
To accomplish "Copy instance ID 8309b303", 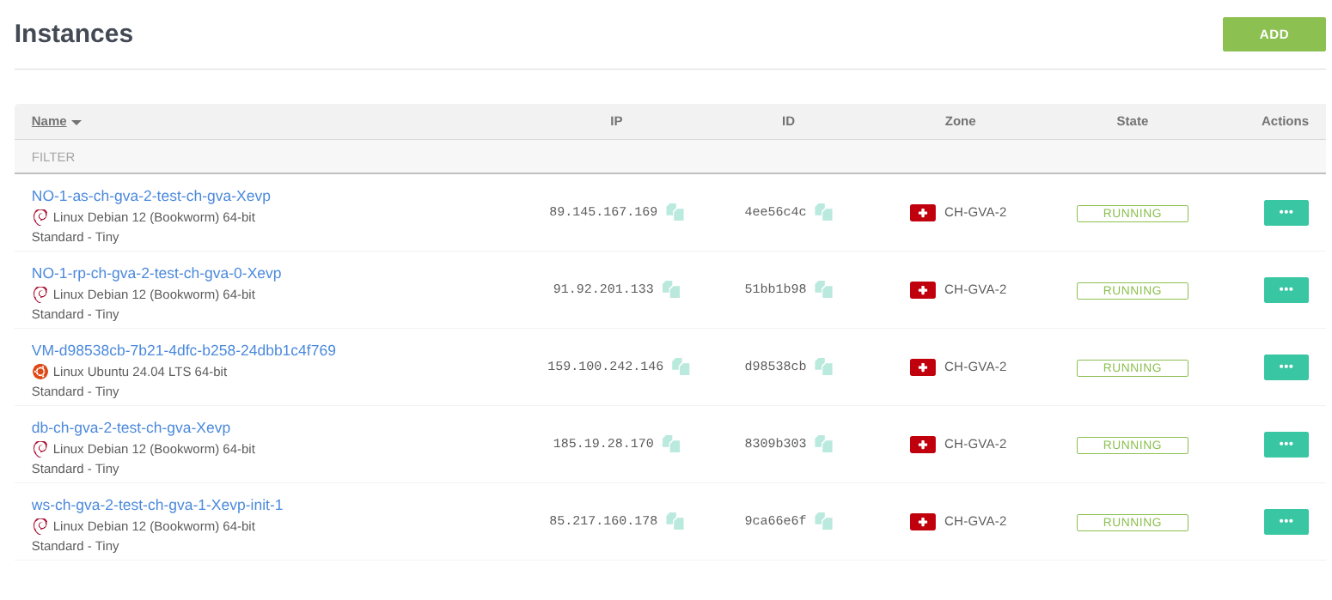I will coord(823,444).
